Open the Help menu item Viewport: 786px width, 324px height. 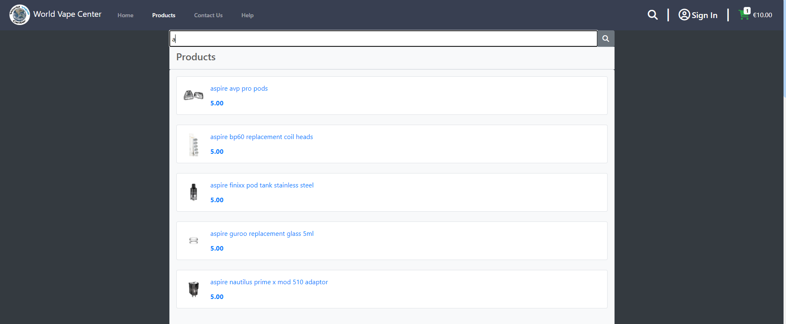[247, 15]
